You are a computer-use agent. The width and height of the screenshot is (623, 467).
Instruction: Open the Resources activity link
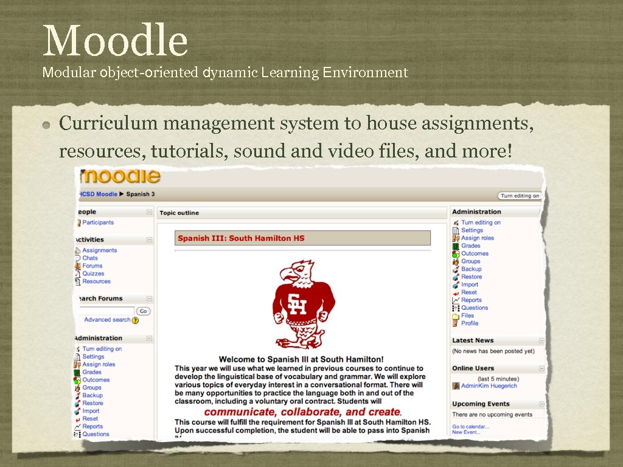97,281
